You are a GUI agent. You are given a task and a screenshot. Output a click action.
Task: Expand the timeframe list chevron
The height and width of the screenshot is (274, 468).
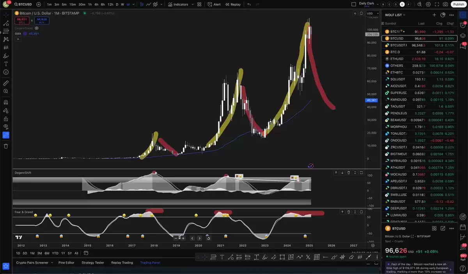click(x=134, y=4)
